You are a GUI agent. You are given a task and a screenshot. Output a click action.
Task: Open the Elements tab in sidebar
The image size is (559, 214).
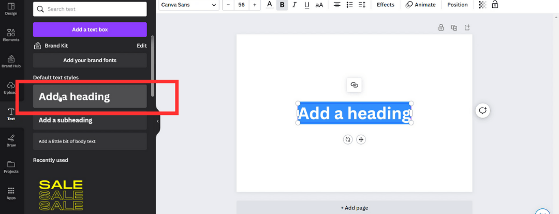coord(11,35)
